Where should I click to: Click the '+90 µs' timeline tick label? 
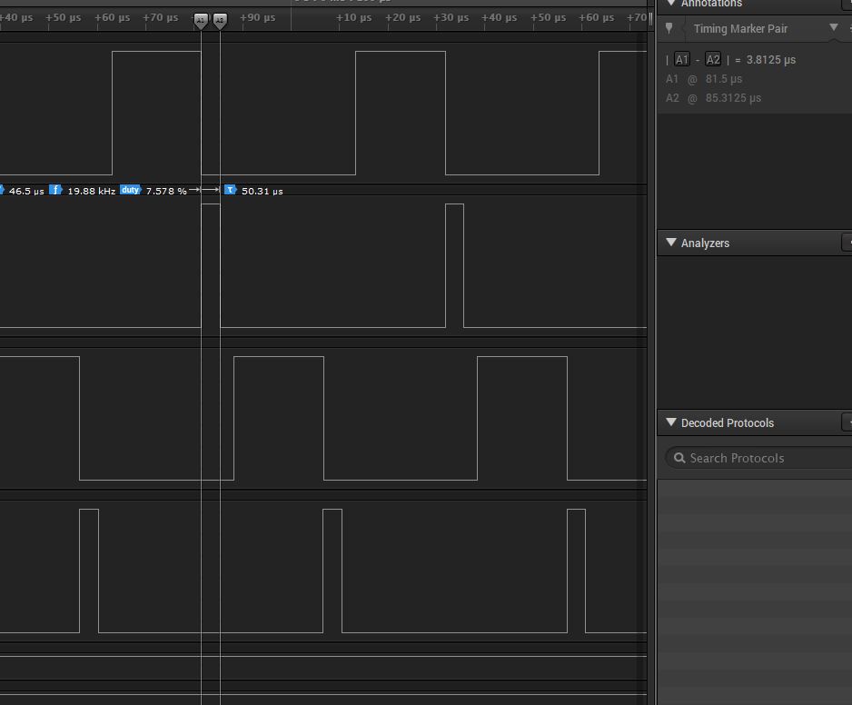tap(258, 17)
